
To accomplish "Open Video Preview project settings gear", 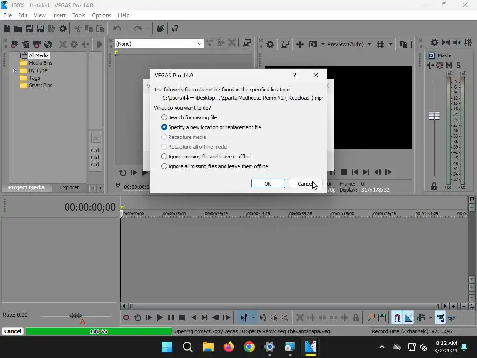I will pos(270,44).
